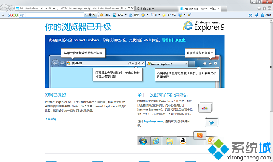Click the eBay pinned site thumbnail
The height and width of the screenshot is (162, 273).
(x=205, y=108)
